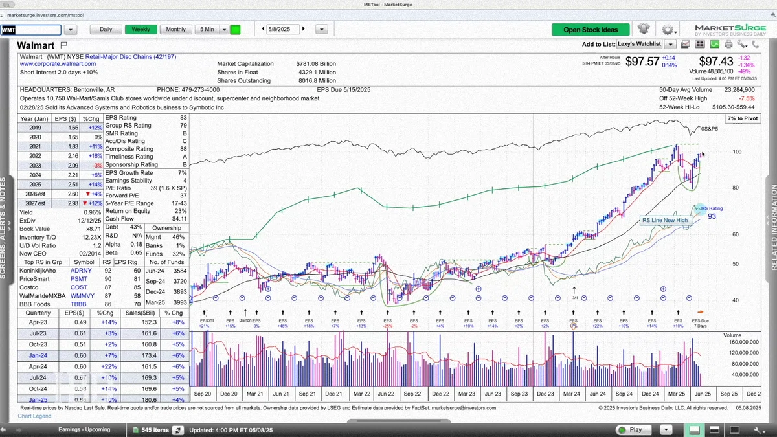Screen dimensions: 777x437
Task: Go to previous date with left arrow
Action: pos(264,29)
